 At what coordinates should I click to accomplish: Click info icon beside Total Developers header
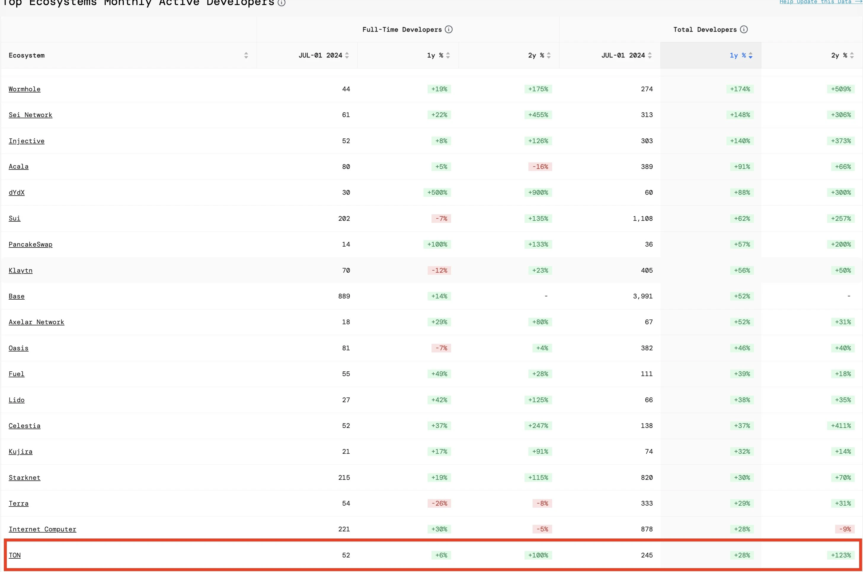point(744,30)
